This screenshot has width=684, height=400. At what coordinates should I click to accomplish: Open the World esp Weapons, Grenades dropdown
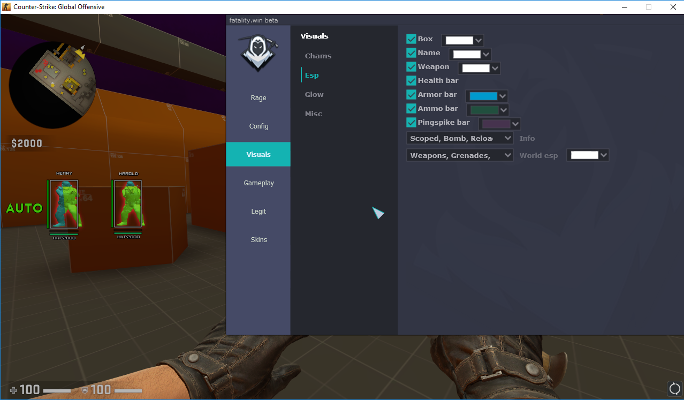tap(460, 155)
